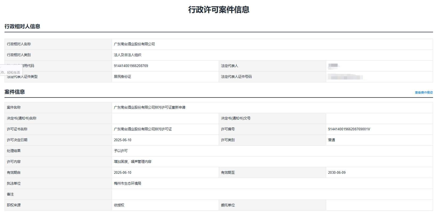Click the 许可类别 label cell
436x213 pixels.
(x=272, y=140)
